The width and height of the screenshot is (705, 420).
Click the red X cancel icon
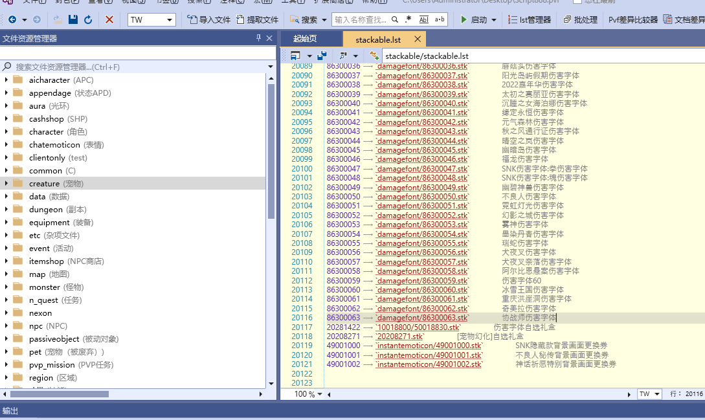108,19
